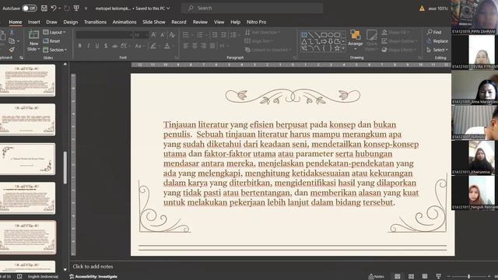This screenshot has width=498, height=280.
Task: Open the Select dropdown
Action: [x=437, y=50]
